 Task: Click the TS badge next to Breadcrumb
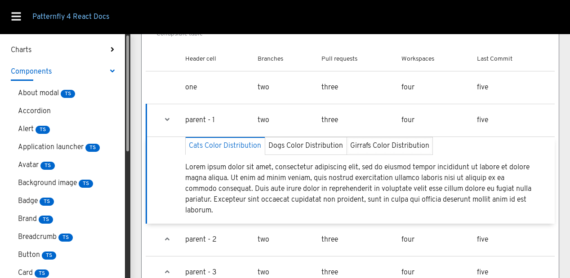[x=66, y=237]
